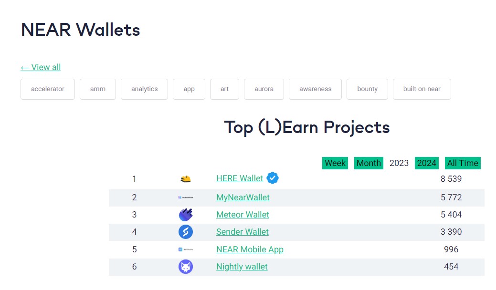Click the MyNearWallet logo icon

pyautogui.click(x=186, y=197)
